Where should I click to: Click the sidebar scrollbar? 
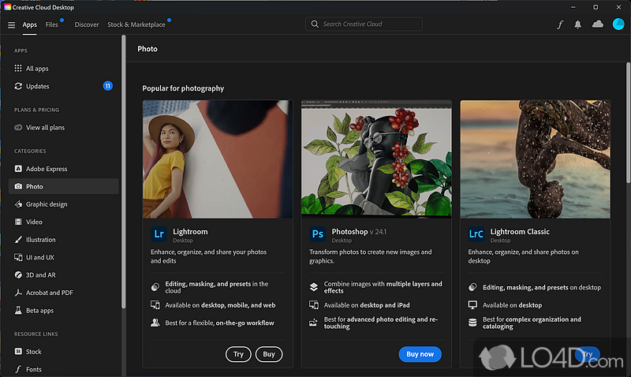(x=124, y=172)
